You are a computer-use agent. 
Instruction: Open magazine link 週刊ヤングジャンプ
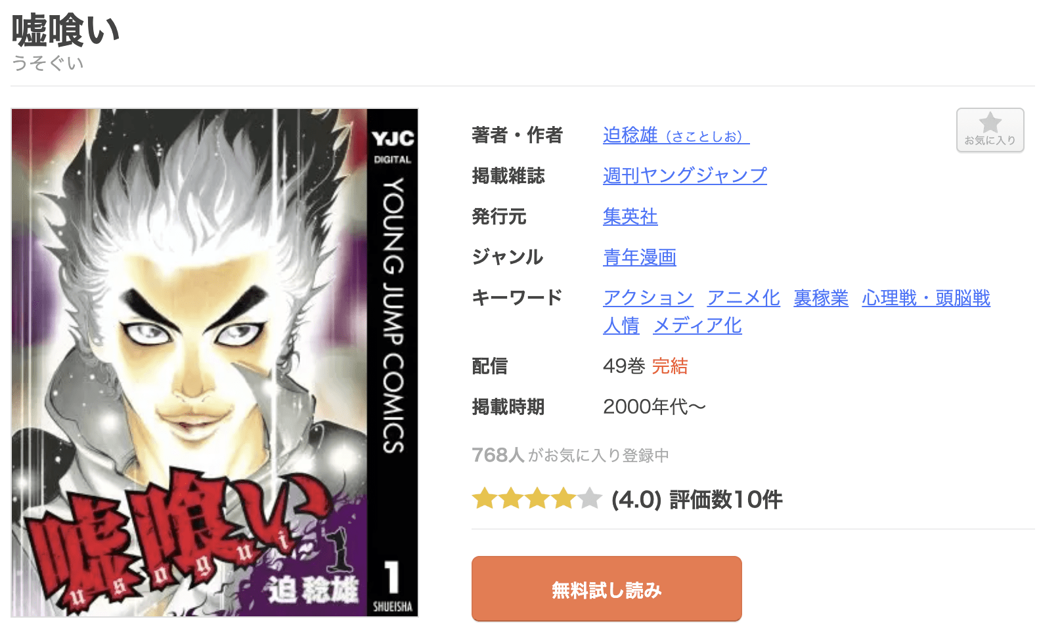click(684, 175)
